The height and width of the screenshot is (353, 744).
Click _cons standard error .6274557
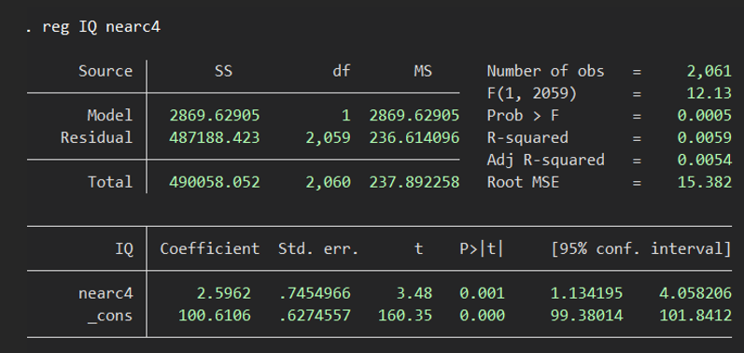315,316
